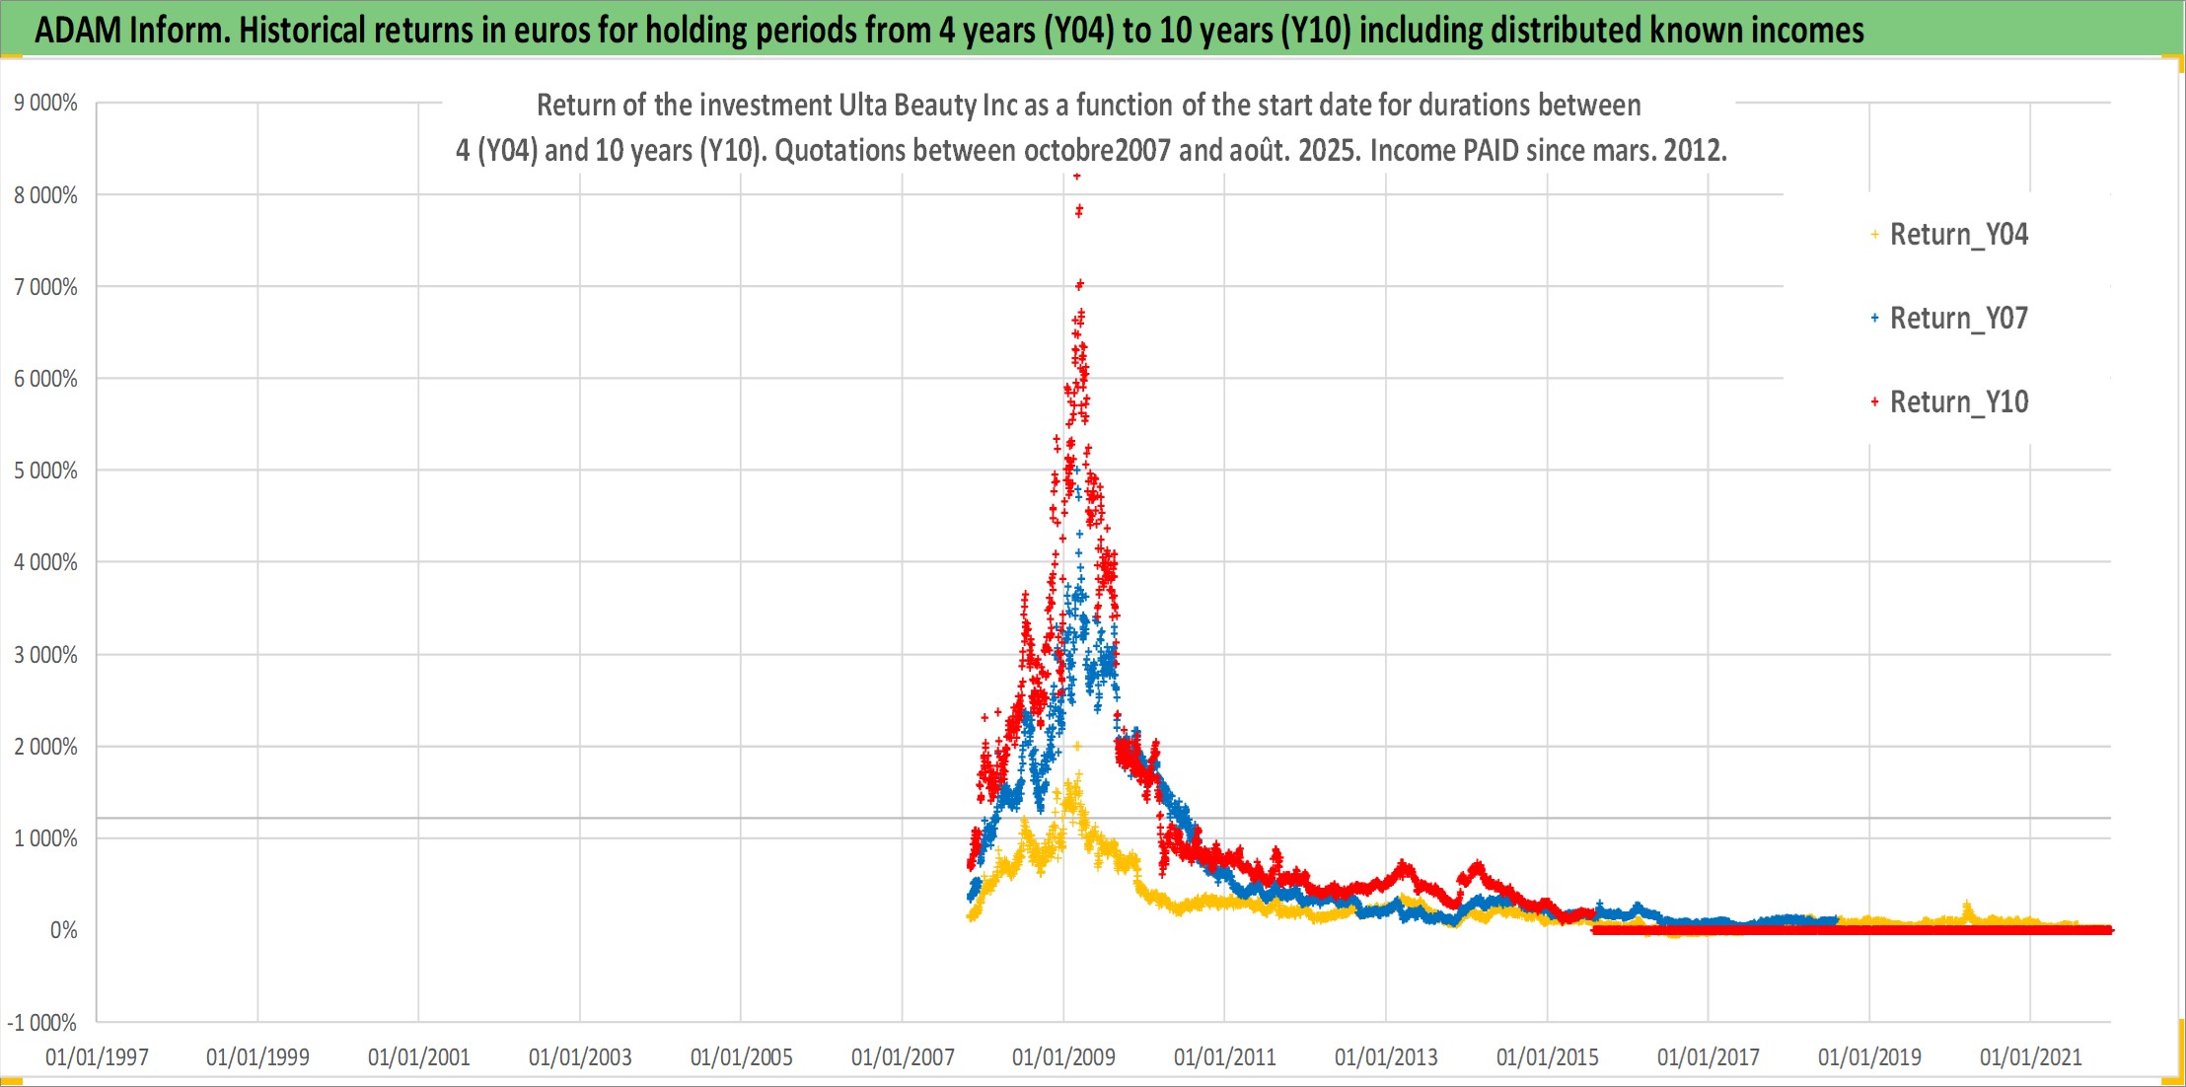Select the 5 000% y-axis label
Image resolution: width=2186 pixels, height=1087 pixels.
[x=45, y=471]
